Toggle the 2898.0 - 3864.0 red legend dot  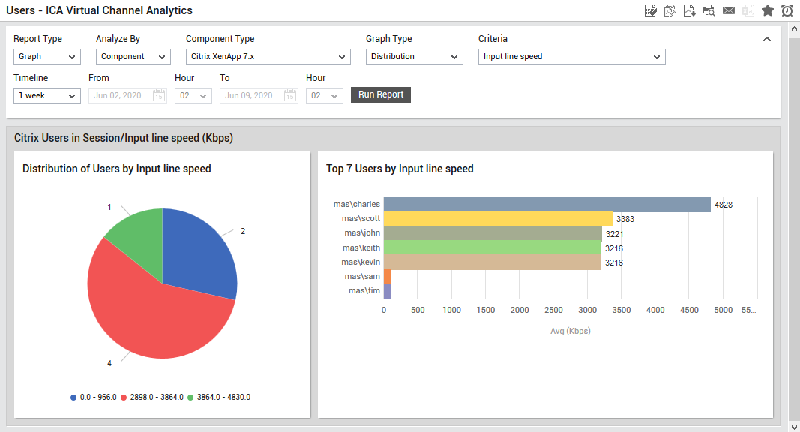point(124,397)
